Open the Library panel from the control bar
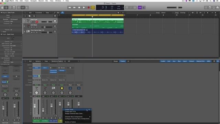220x124 pixels. 2,8
